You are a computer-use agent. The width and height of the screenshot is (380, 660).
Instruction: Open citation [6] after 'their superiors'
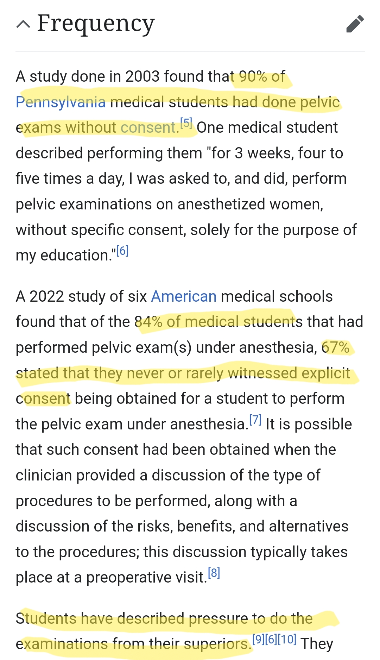pos(271,639)
